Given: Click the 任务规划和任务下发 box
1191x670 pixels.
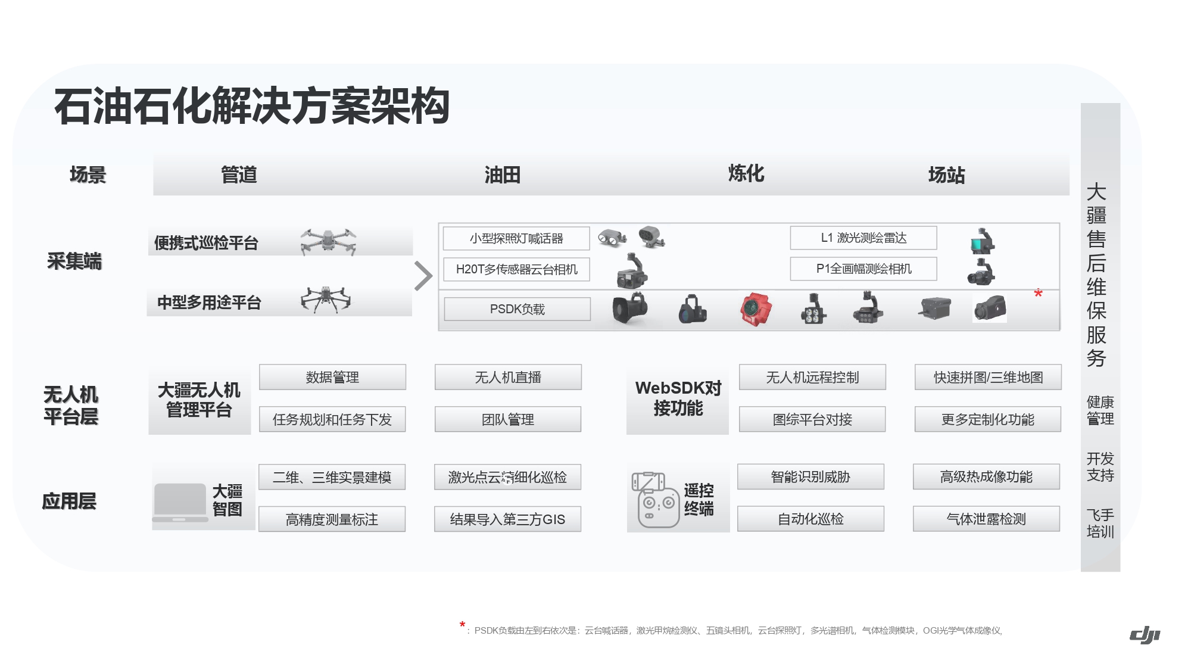Looking at the screenshot, I should point(332,419).
